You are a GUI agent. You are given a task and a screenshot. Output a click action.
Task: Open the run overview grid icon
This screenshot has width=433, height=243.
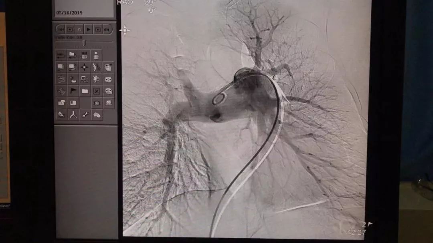[84, 56]
